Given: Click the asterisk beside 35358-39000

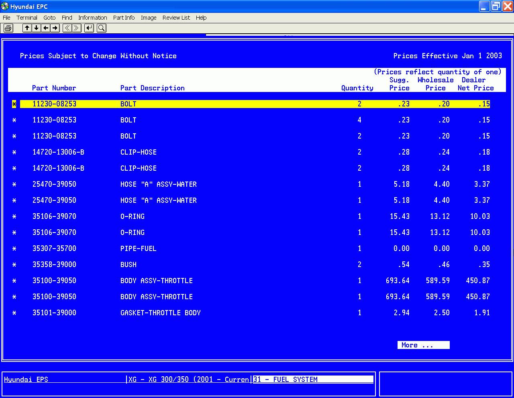Looking at the screenshot, I should [14, 265].
